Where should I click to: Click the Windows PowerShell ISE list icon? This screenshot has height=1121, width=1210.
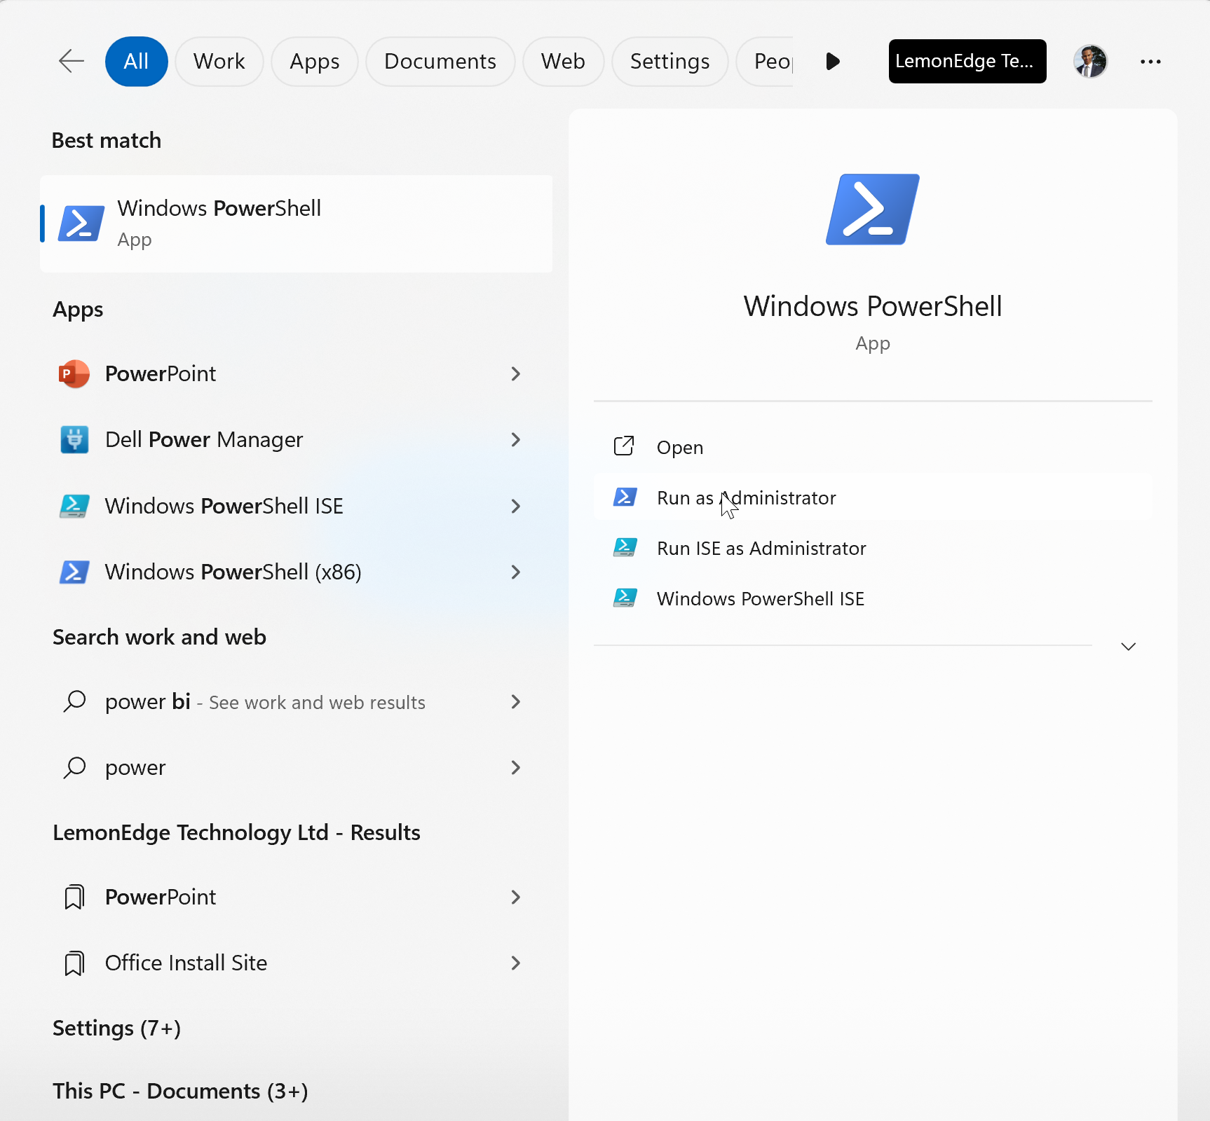[x=74, y=506]
